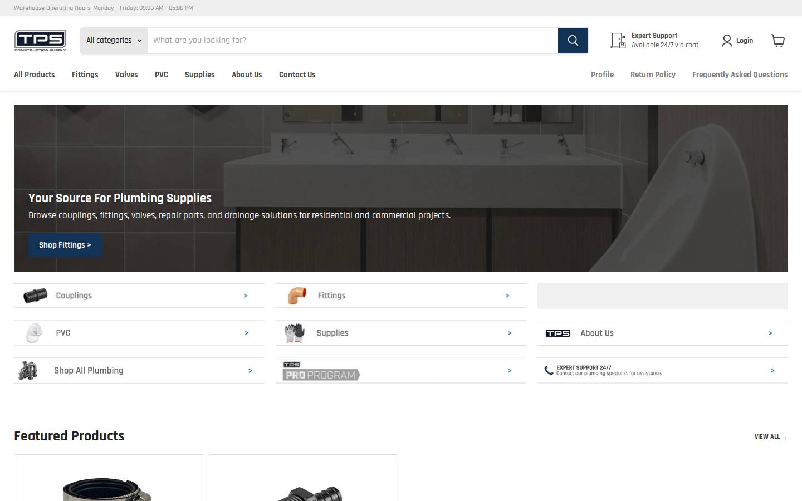Open Contact Us in nav bar
The width and height of the screenshot is (802, 501).
click(x=297, y=75)
